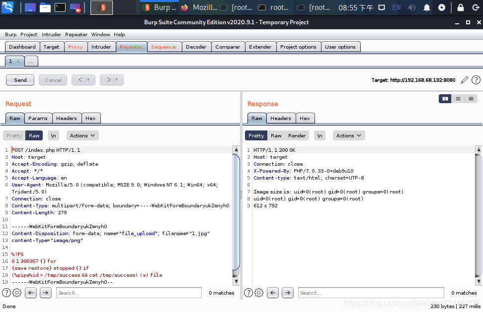
Task: Open back history dropdown arrow
Action: (88, 80)
